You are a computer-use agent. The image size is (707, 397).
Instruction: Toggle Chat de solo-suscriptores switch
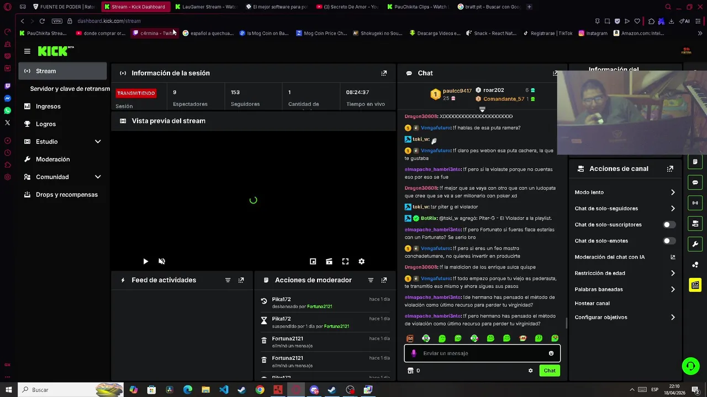[x=669, y=225]
